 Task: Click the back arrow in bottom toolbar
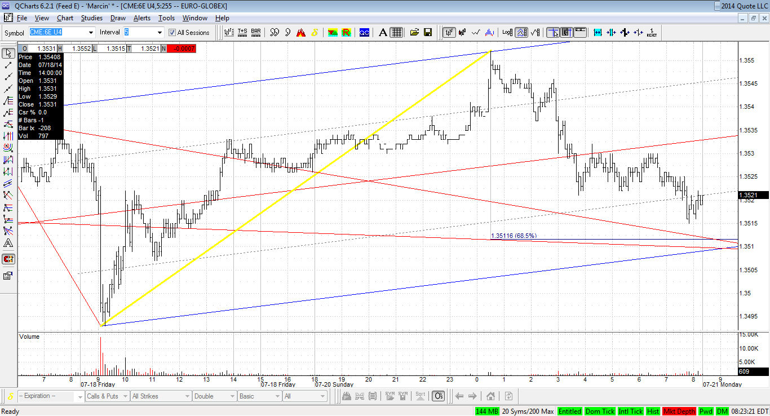459,396
